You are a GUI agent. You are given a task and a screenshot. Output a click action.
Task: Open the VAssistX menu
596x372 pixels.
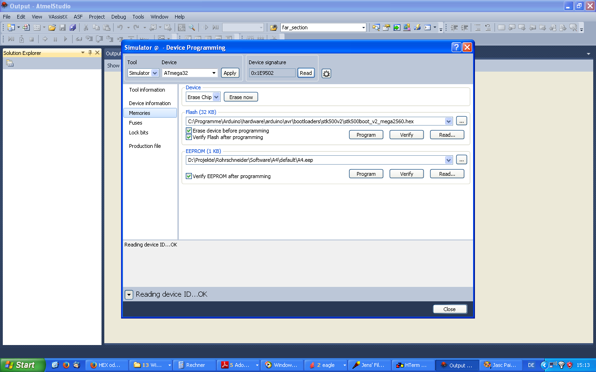[58, 16]
